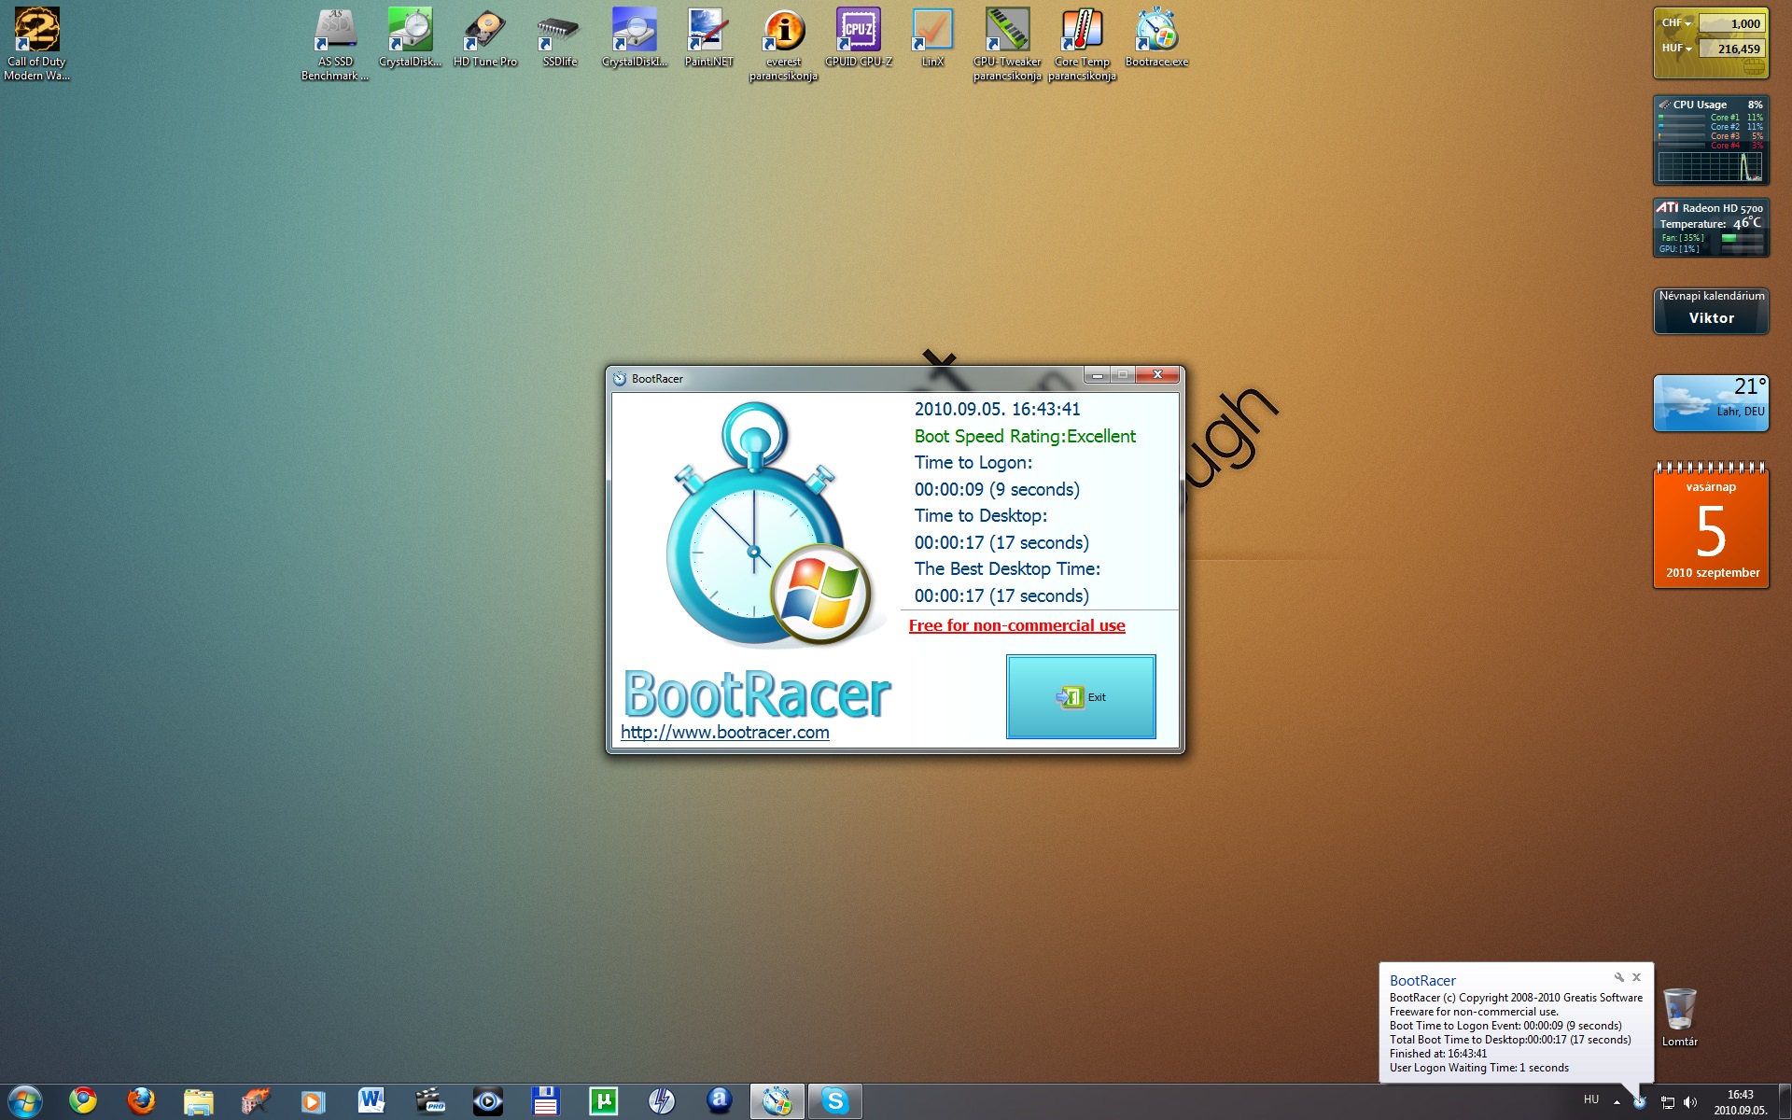Open the Daemon Tools lightning taskbar icon
This screenshot has height=1120, width=1792.
pos(662,1101)
